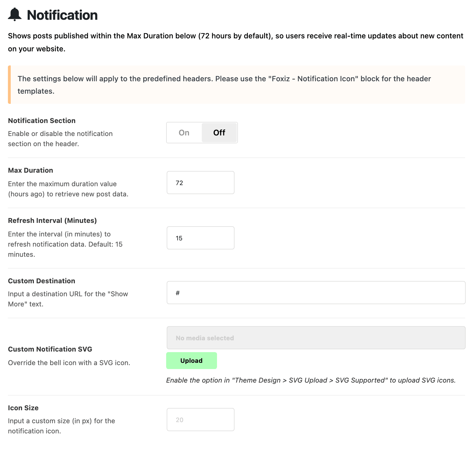Screen dimensions: 473x452
Task: Click 'Enable or disable the notification section' description
Action: pos(60,139)
